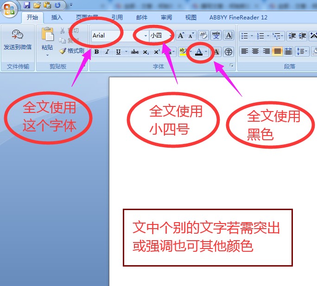Click the numbering list icon
The image size is (317, 286).
tap(260, 36)
